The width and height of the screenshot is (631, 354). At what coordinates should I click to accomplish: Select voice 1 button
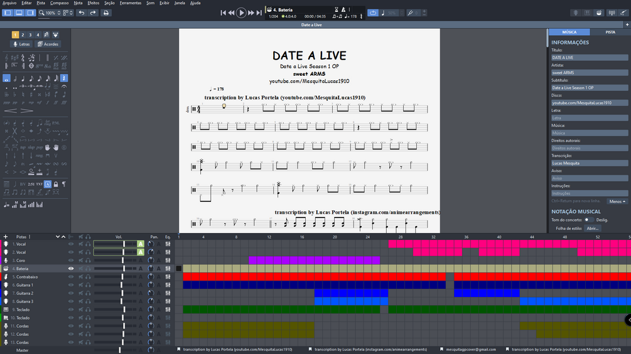[x=15, y=35]
